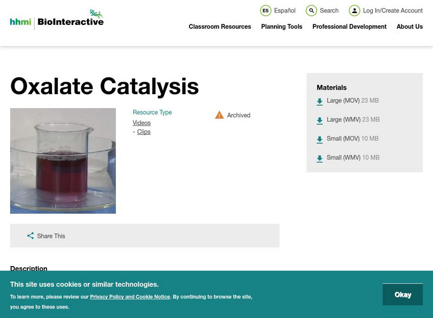The image size is (433, 318).
Task: Click the beaker video thumbnail image
Action: [x=63, y=161]
